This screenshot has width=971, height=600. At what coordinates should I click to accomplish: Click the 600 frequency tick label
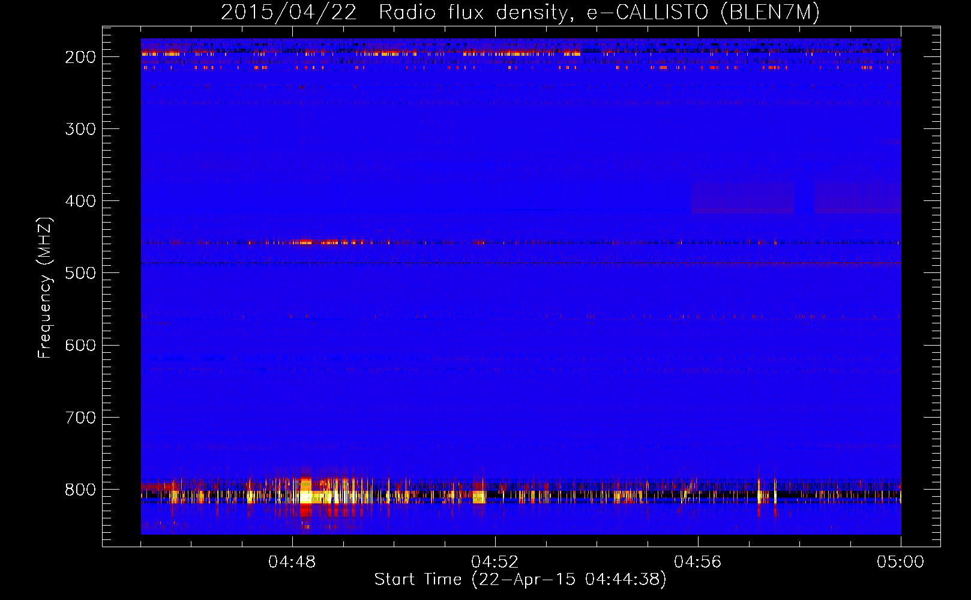pyautogui.click(x=80, y=345)
